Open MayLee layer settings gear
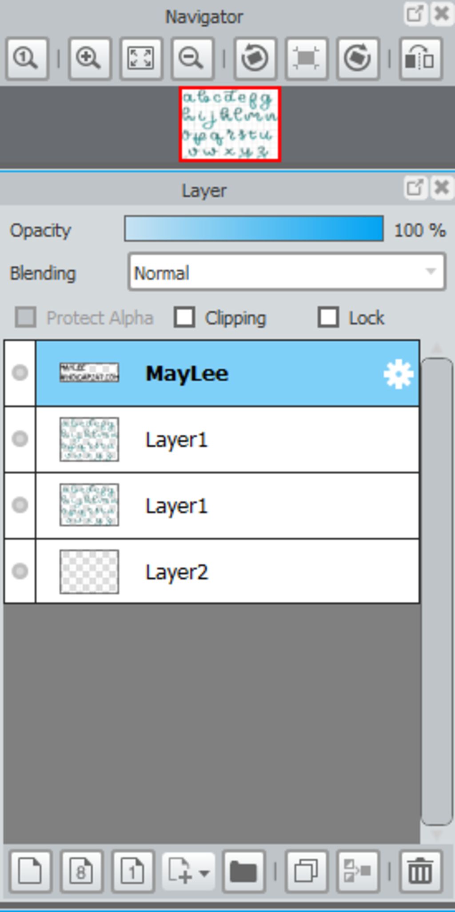Viewport: 455px width, 912px height. tap(398, 374)
